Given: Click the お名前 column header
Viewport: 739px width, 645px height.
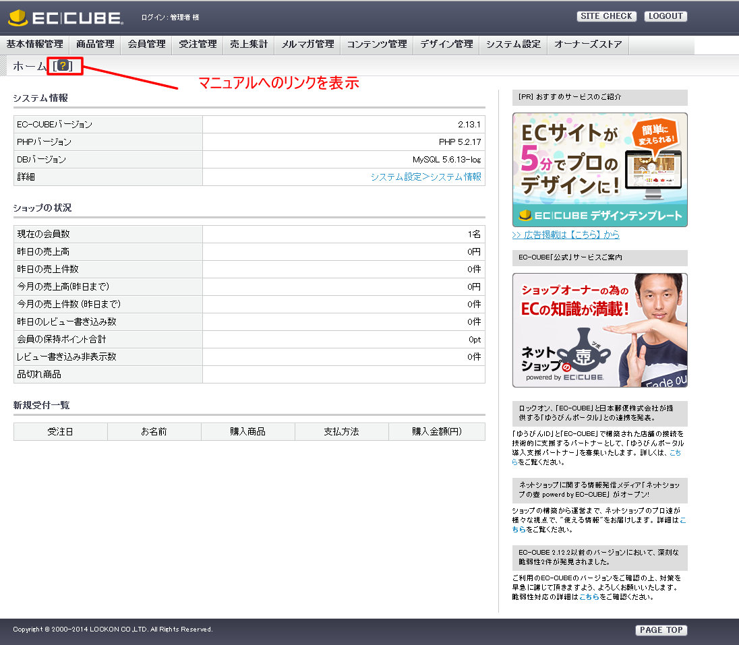Looking at the screenshot, I should (154, 431).
